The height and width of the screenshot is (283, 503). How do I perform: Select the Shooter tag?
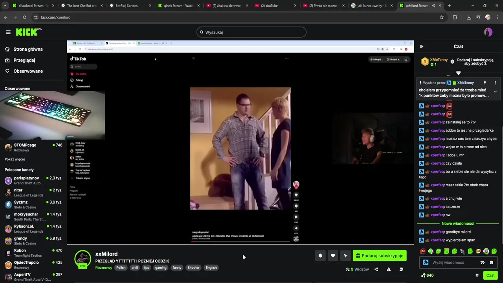pos(193,268)
